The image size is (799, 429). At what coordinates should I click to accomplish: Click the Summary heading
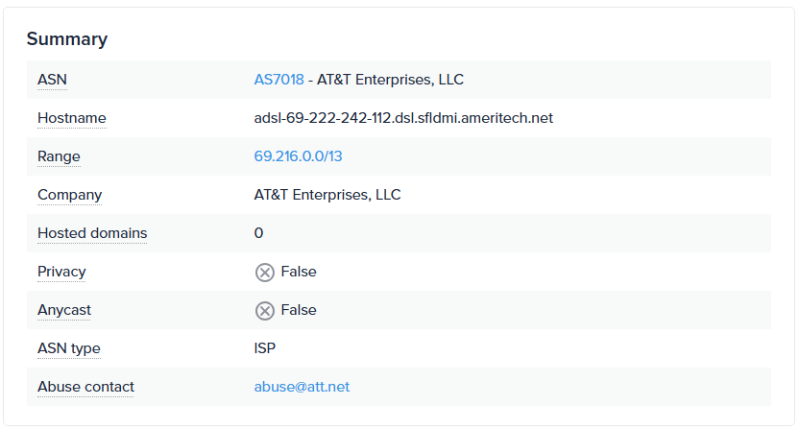tap(66, 39)
